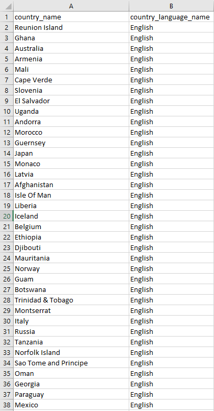
Task: Select row 38 header
Action: [x=6, y=405]
